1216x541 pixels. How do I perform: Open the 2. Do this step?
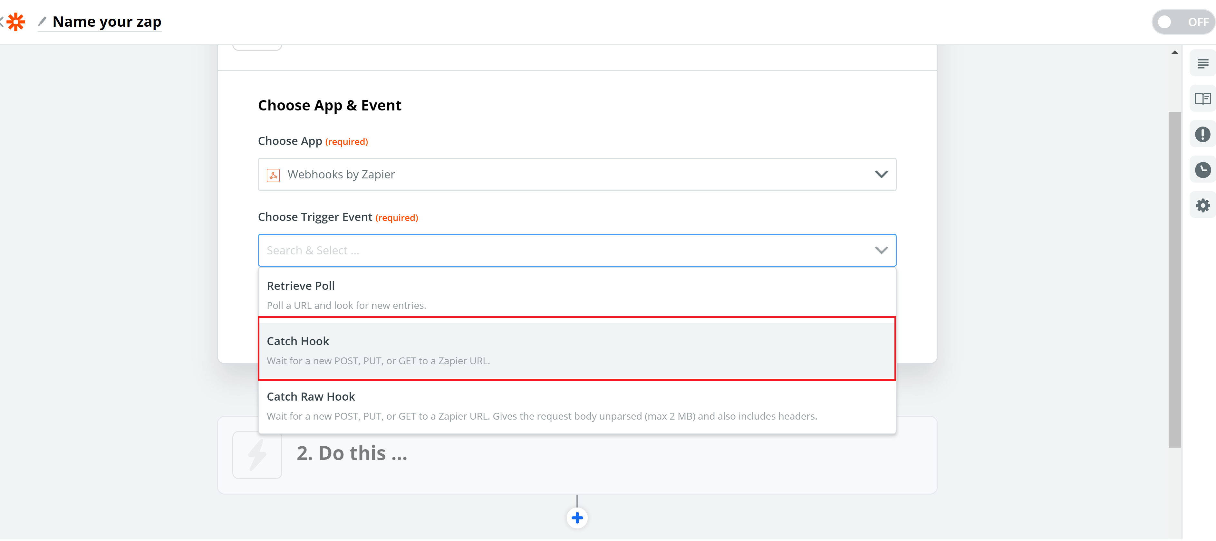[x=577, y=455]
